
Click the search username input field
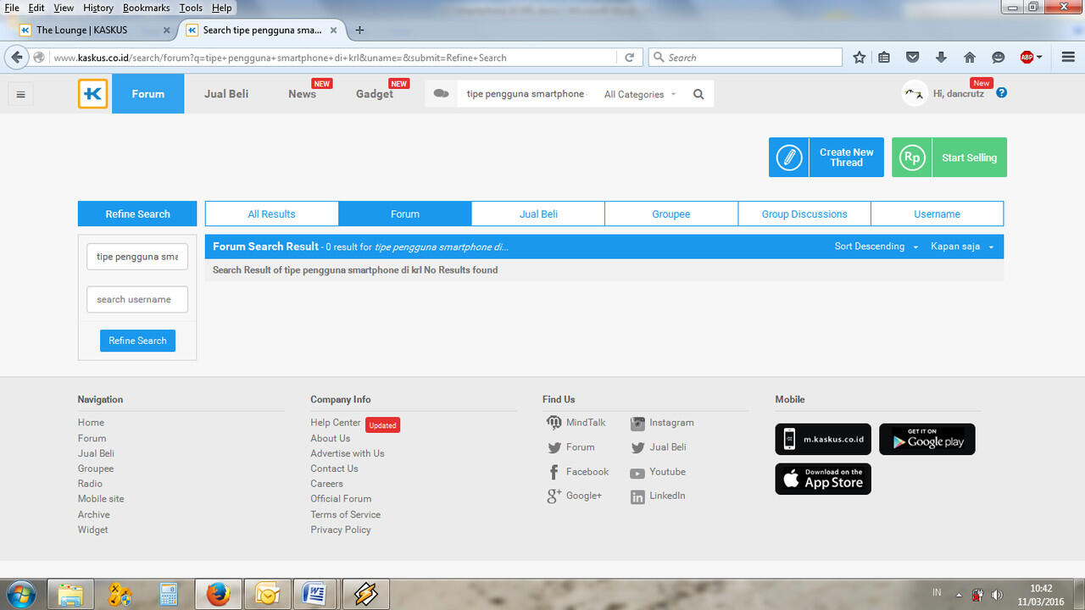coord(137,299)
